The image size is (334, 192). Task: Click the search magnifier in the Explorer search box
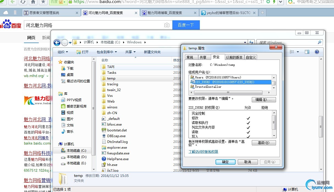319,42
